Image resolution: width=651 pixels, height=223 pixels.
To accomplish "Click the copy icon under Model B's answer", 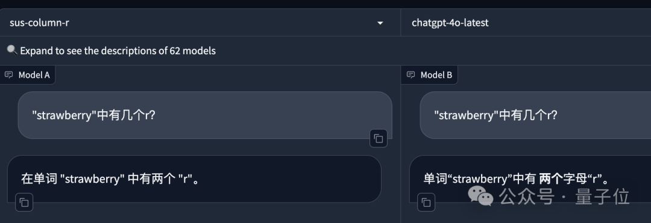I will 426,203.
